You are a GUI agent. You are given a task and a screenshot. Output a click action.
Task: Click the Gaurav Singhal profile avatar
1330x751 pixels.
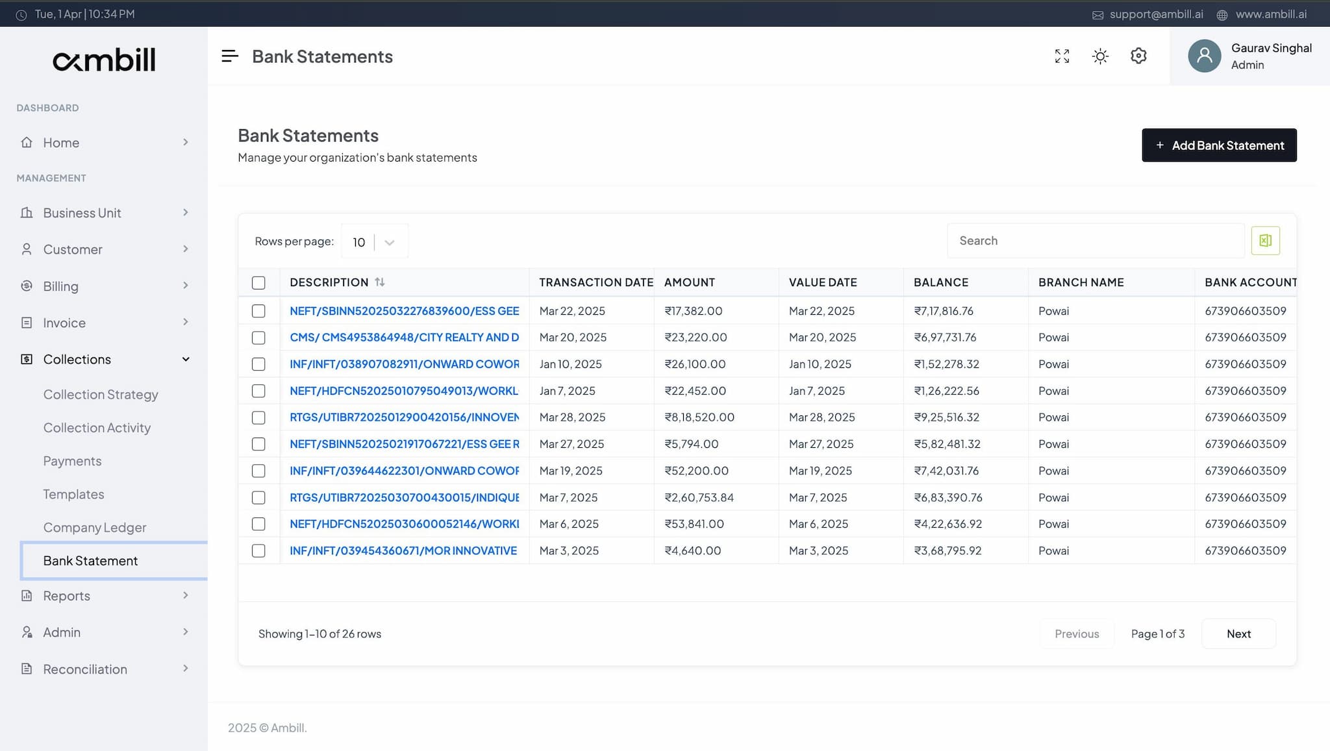pyautogui.click(x=1205, y=56)
